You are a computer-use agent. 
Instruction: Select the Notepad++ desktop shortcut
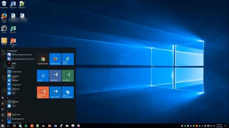pyautogui.click(x=22, y=5)
